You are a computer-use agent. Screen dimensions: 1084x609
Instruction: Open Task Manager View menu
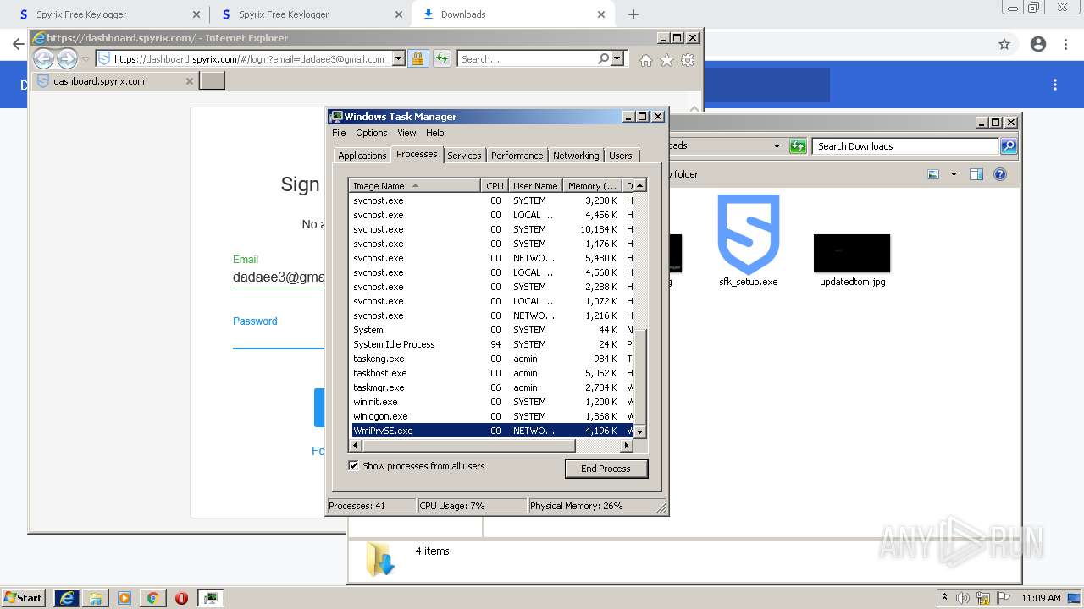(x=406, y=133)
